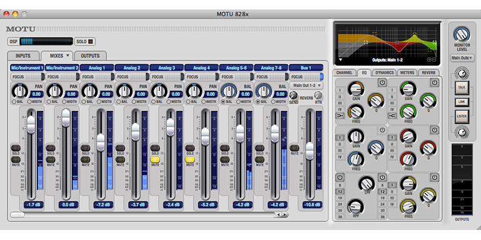Image resolution: width=481 pixels, height=240 pixels.
Task: Click the LPF filter knob
Action: [x=367, y=183]
